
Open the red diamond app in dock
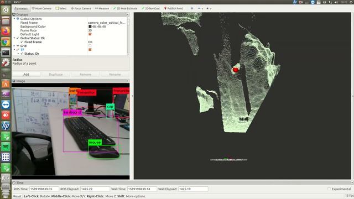pos(6,115)
